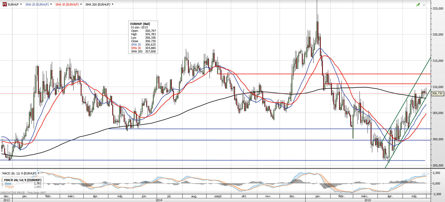Expand the SMA 200 (EURHUF) dropdown arrow
This screenshot has width=445, height=202.
pyautogui.click(x=113, y=5)
